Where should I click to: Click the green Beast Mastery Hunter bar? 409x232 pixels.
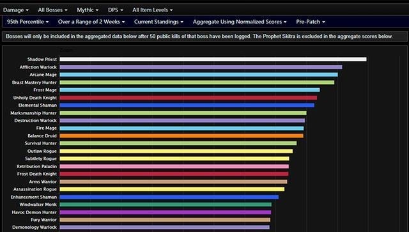click(x=197, y=82)
